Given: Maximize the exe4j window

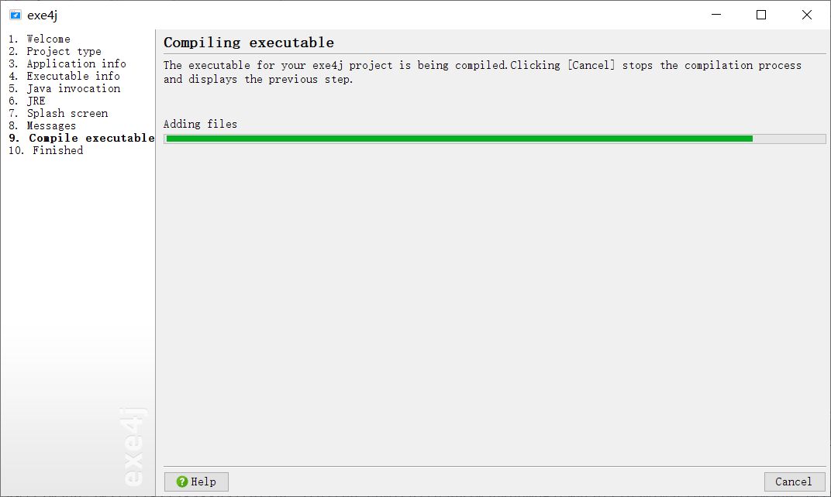Looking at the screenshot, I should coord(761,15).
